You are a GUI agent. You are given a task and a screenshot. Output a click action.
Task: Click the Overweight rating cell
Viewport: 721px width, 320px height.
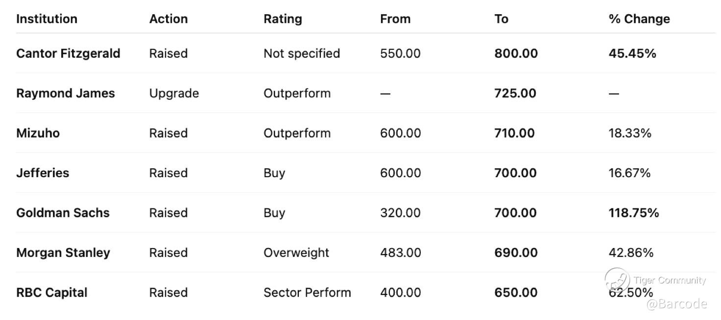(296, 252)
